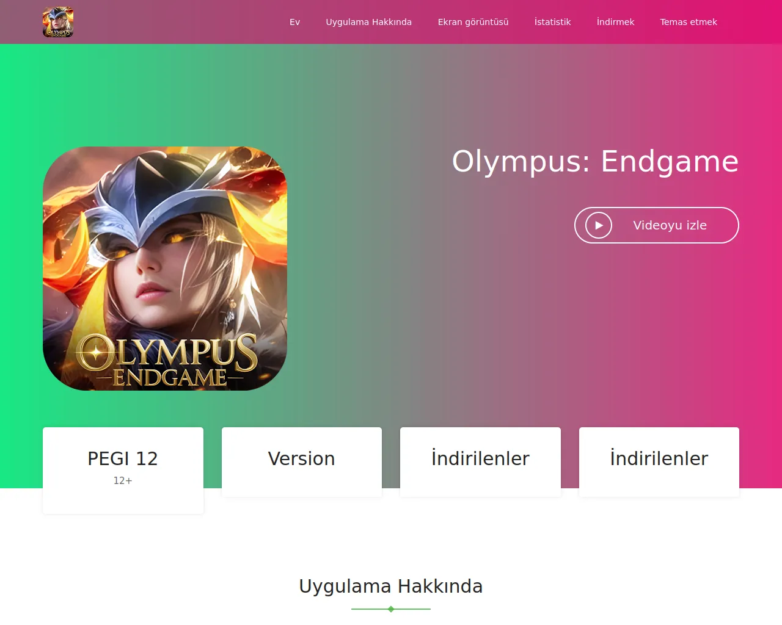
Task: Click the large Olympus Endgame app icon
Action: click(165, 269)
